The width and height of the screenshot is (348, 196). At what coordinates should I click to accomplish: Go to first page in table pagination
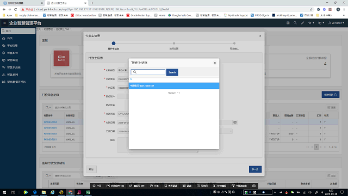pyautogui.click(x=308, y=147)
